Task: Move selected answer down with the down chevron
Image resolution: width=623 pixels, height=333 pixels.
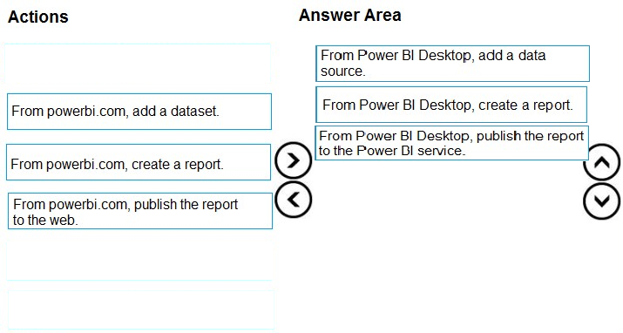Action: point(601,201)
